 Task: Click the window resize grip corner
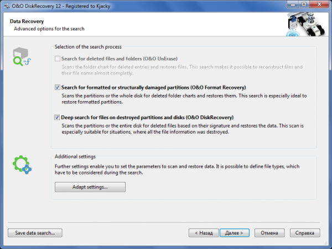tap(326, 243)
